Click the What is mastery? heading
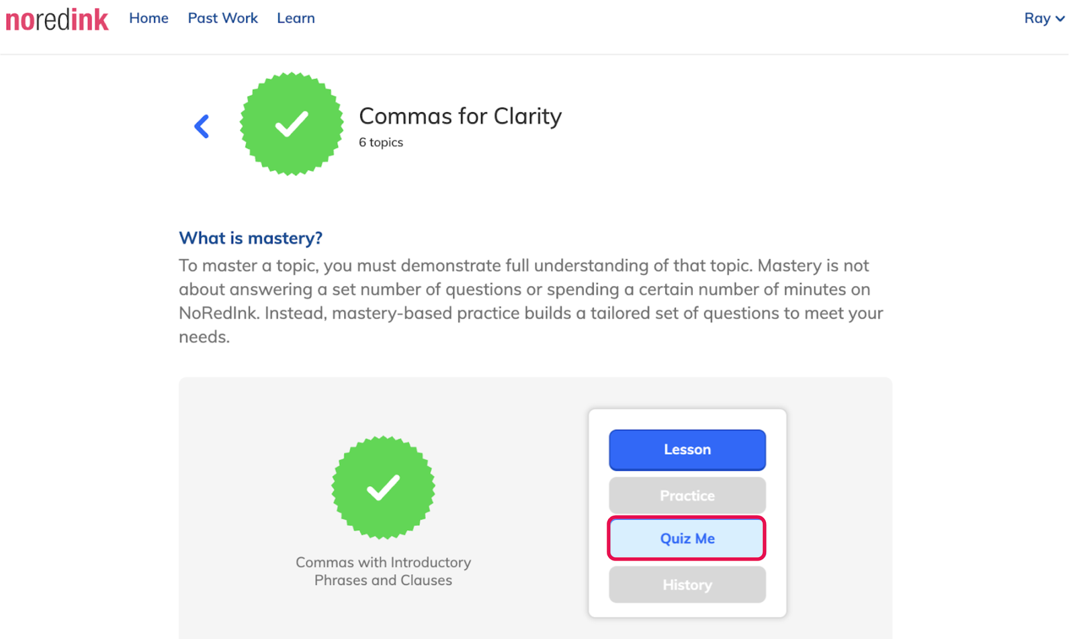Screen dimensions: 1075x639 [x=251, y=238]
